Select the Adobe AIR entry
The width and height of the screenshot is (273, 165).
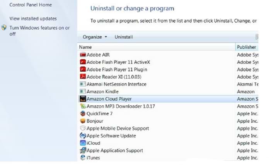pos(98,55)
